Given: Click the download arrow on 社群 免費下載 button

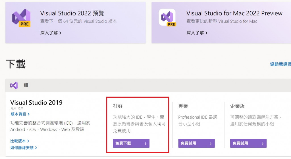Looking at the screenshot, I should [x=145, y=144].
